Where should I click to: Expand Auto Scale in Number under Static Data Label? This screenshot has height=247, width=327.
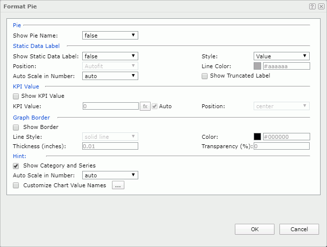pyautogui.click(x=110, y=76)
